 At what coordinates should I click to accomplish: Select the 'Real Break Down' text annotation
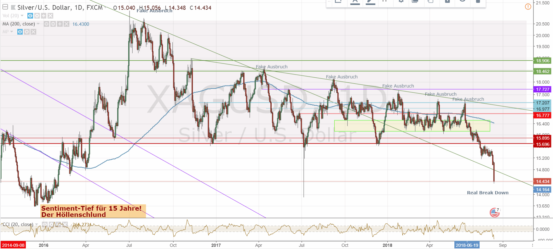coord(487,193)
